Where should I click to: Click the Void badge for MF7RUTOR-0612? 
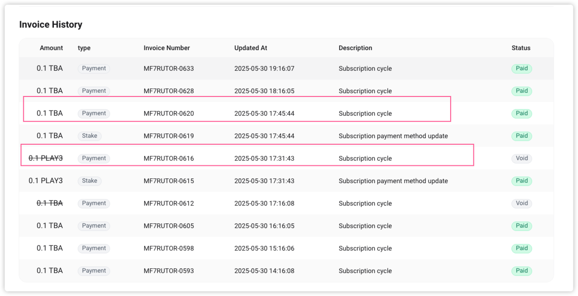[x=522, y=203]
